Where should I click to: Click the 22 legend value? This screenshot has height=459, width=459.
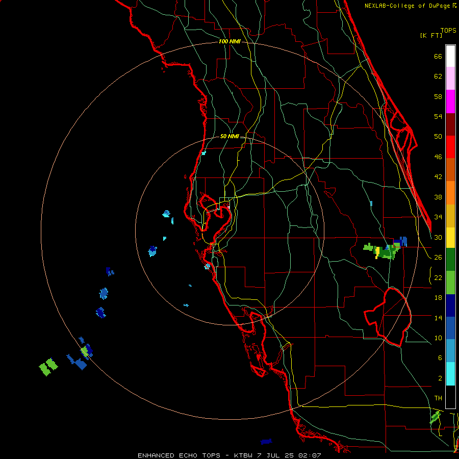click(x=438, y=277)
